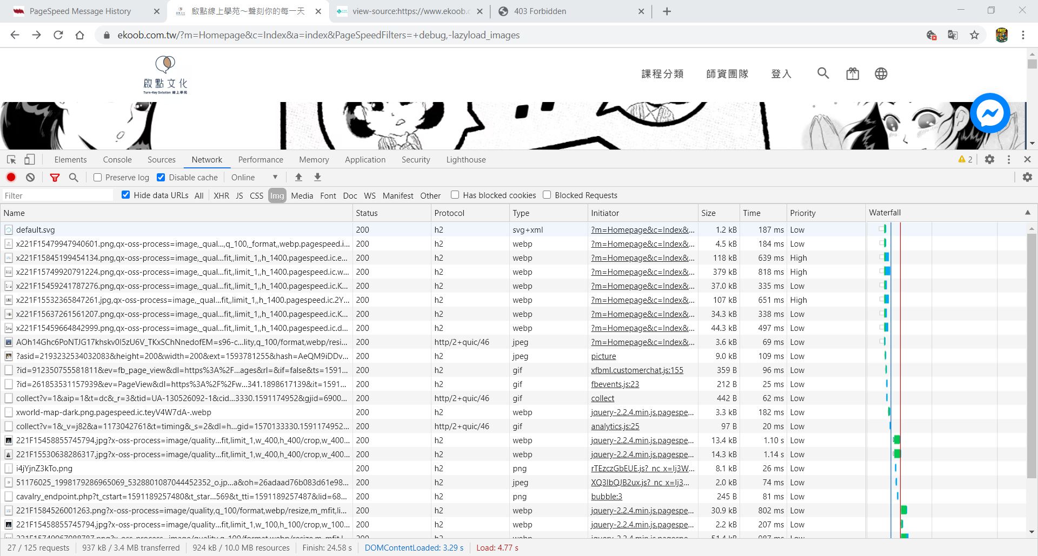Filter requests by JS

tap(239, 195)
